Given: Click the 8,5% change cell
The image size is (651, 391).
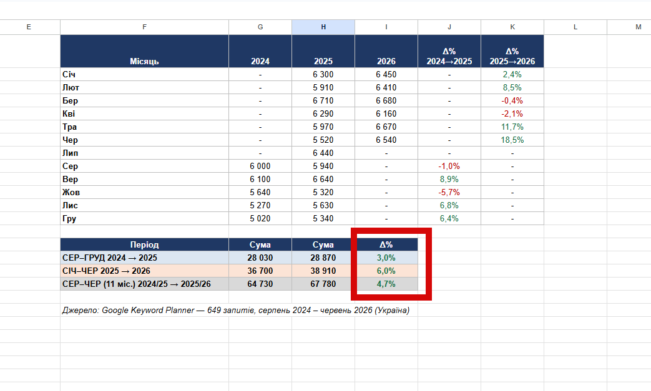Looking at the screenshot, I should click(x=512, y=87).
